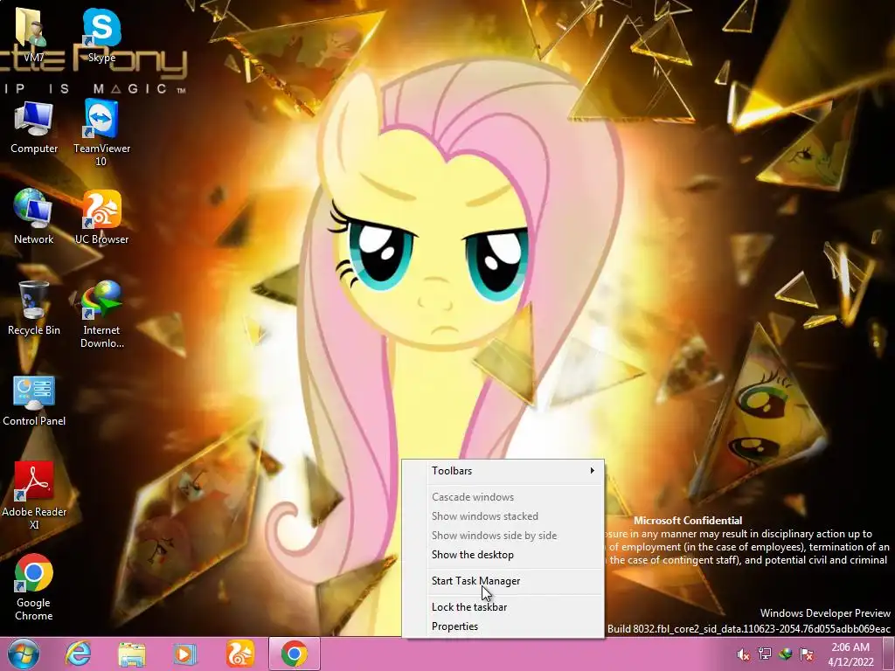Open the clock showing 2:06 AM
The width and height of the screenshot is (895, 671).
pyautogui.click(x=850, y=654)
